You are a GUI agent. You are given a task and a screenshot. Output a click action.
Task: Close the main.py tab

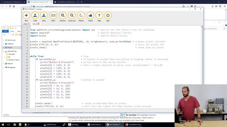(39, 24)
